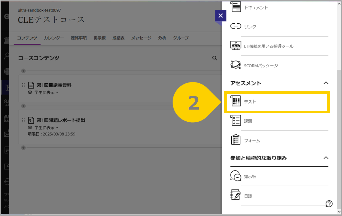This screenshot has width=342, height=216.
Task: Click the Discussion board bubble icon
Action: pos(236,176)
